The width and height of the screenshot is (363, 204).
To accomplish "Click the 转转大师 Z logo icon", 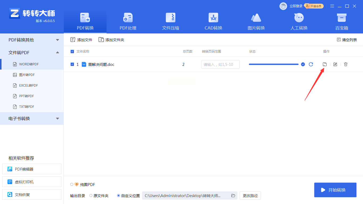I will 15,13.
